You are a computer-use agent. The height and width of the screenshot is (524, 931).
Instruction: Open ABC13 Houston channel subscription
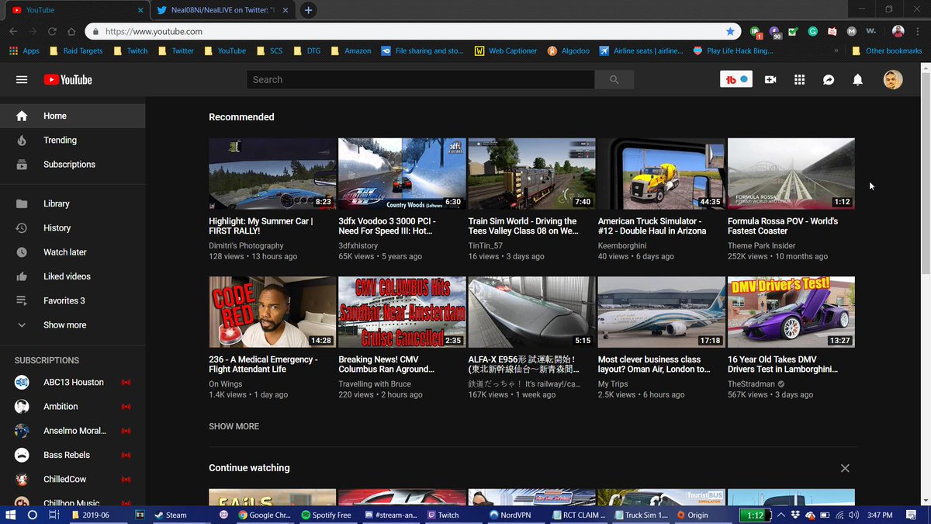coord(72,382)
